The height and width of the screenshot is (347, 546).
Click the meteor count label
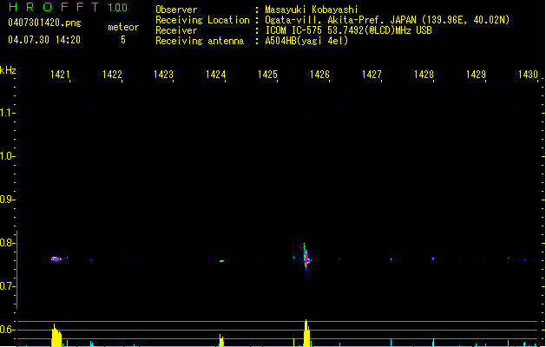123,27
